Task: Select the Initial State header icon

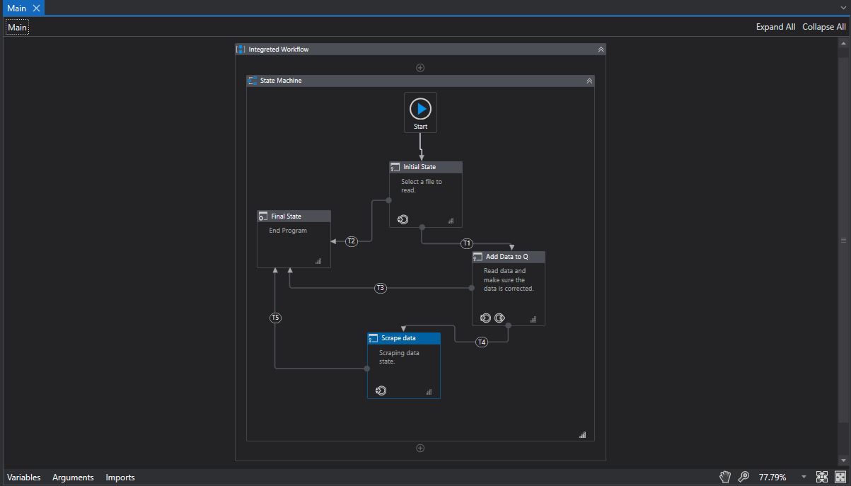Action: 395,167
